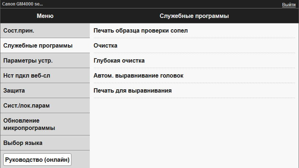This screenshot has width=299, height=168.
Task: Click empty content area below utilities list
Action: point(194,132)
